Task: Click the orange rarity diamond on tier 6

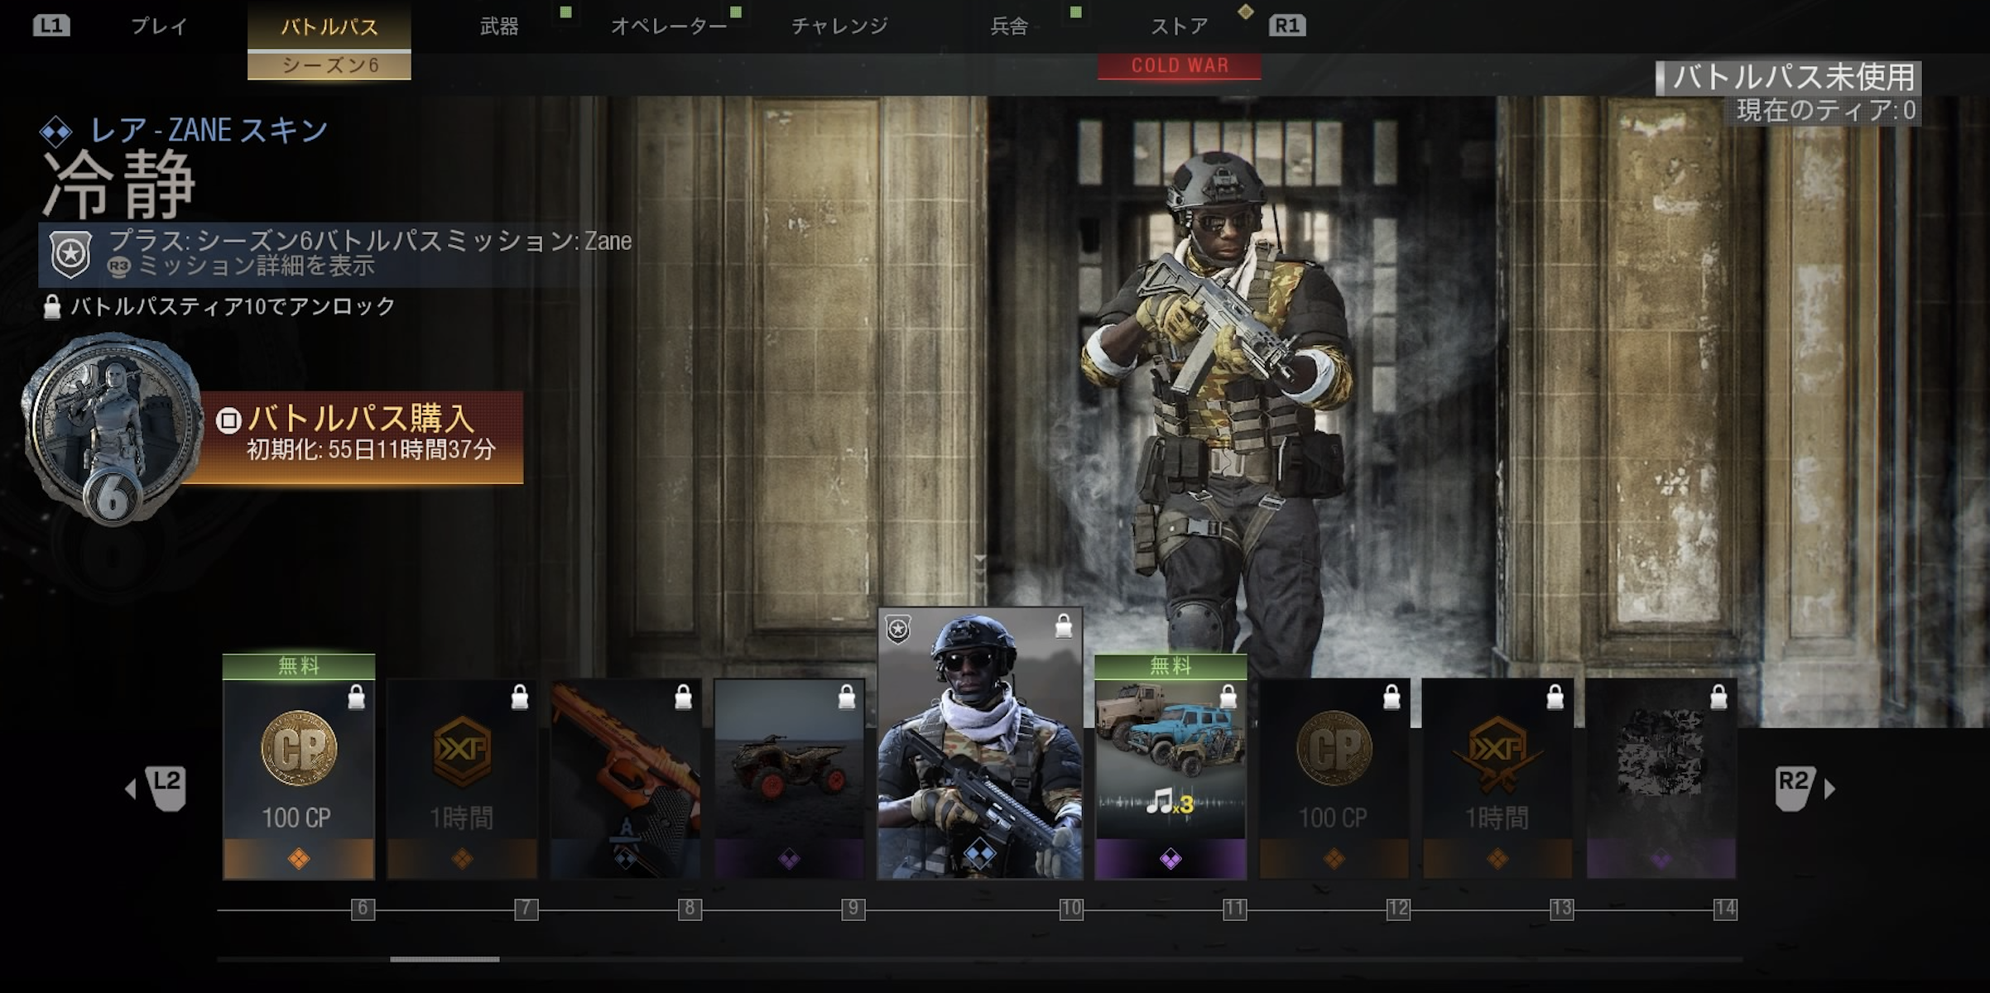Action: point(299,859)
